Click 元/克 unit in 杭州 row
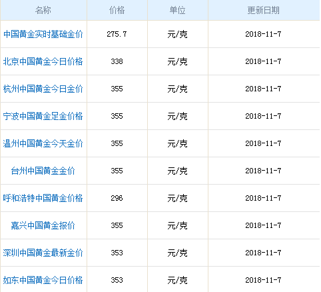 tap(177, 89)
